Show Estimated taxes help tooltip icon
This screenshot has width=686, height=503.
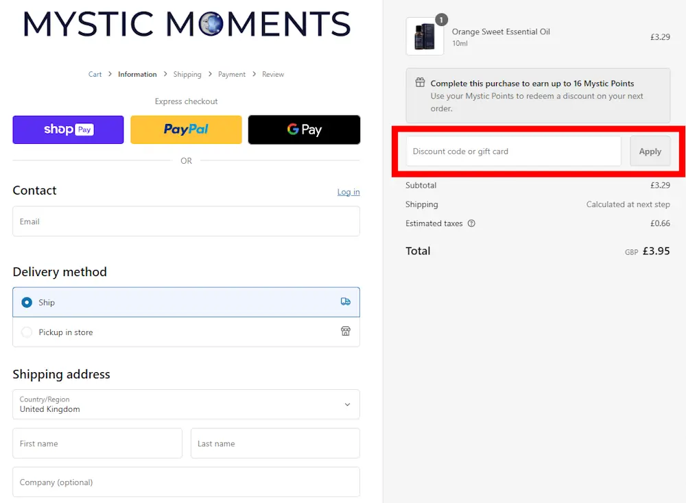pyautogui.click(x=471, y=223)
